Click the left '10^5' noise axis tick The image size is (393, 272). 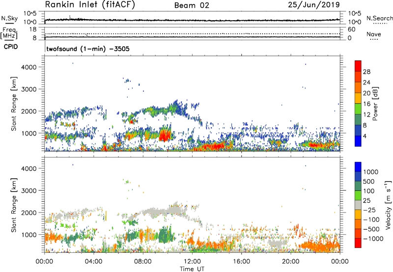pos(30,13)
